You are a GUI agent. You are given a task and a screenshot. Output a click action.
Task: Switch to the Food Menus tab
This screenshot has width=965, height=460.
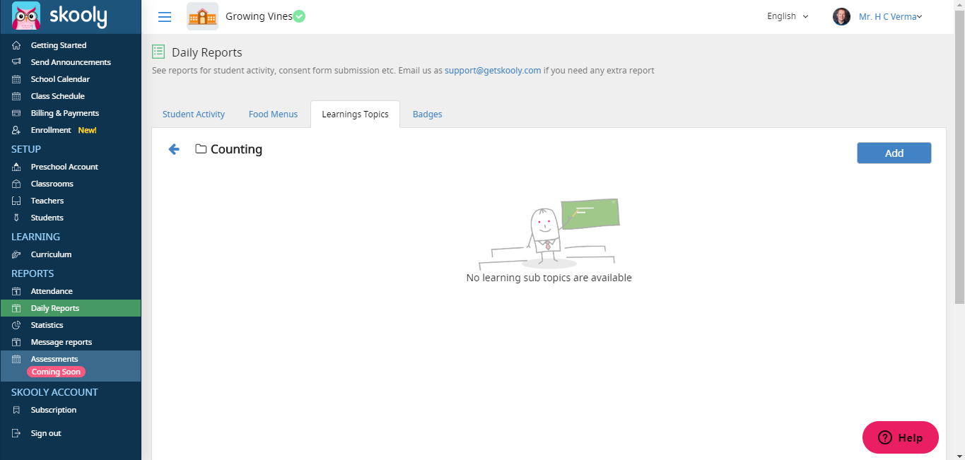coord(273,114)
